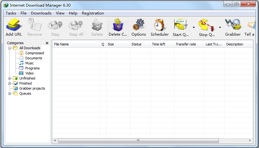Minimize the Internet Download Manager window
Viewport: 259px width, 148px height.
(228, 4)
